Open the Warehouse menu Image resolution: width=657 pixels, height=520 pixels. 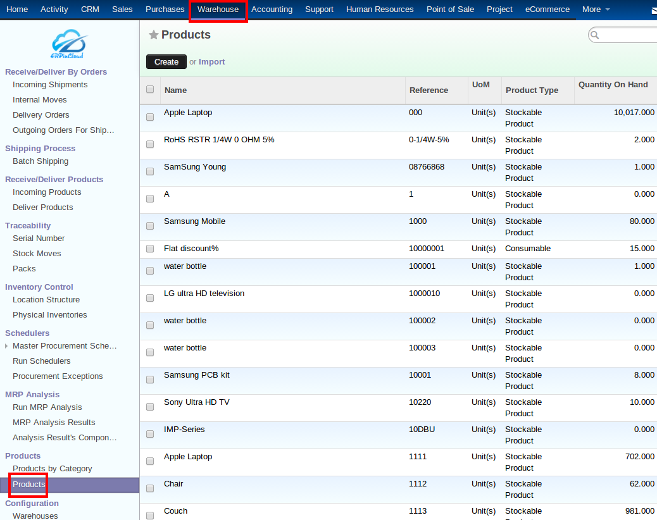point(218,9)
